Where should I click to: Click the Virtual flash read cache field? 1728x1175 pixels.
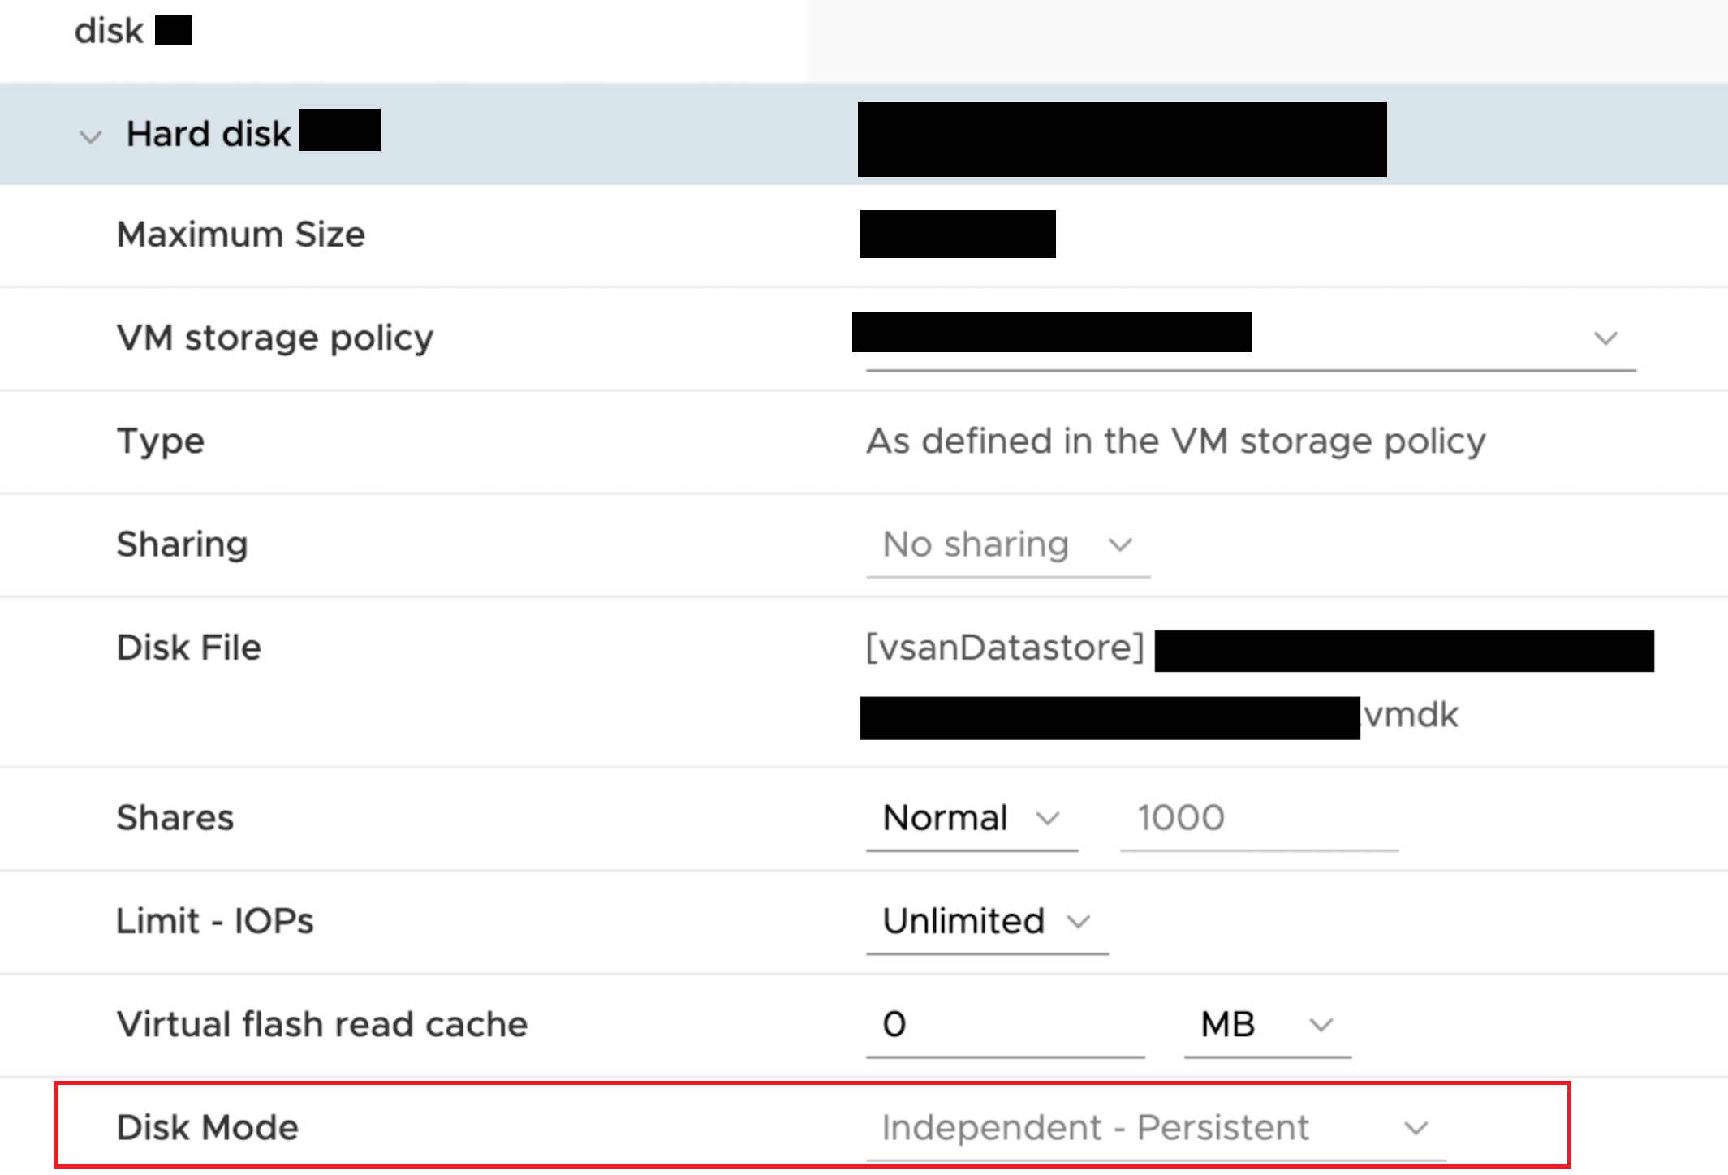click(1005, 1025)
